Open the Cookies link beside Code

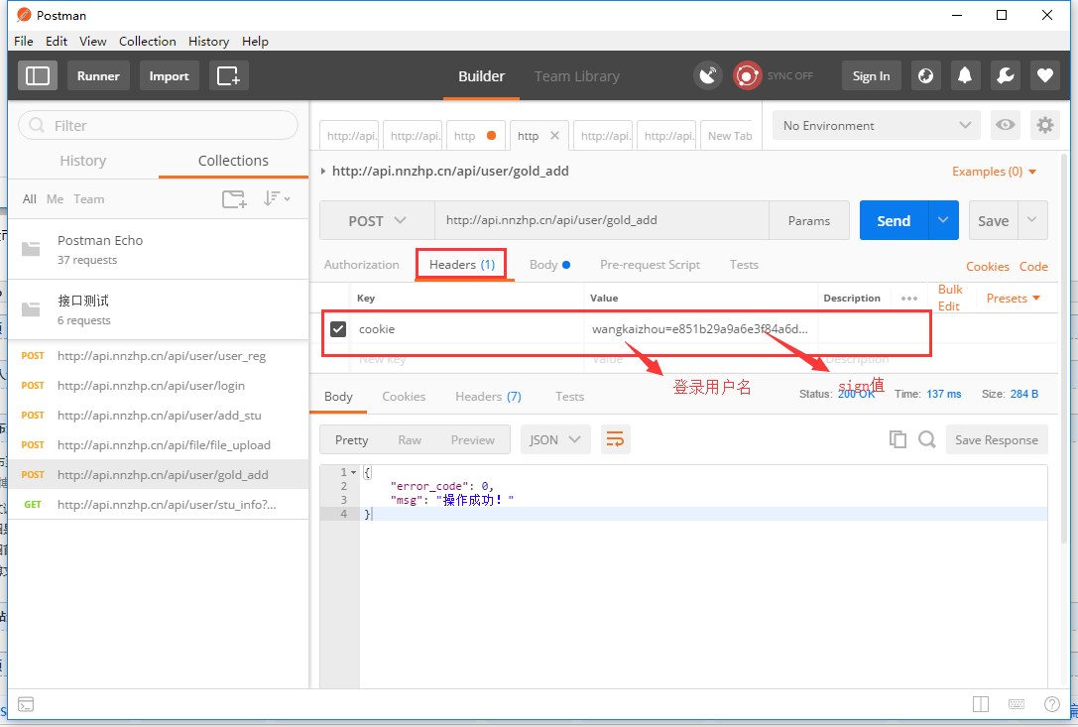click(987, 266)
